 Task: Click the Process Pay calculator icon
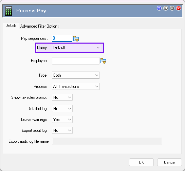point(8,11)
